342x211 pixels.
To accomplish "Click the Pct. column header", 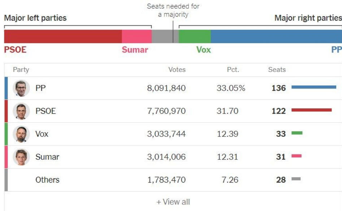I will click(x=233, y=70).
